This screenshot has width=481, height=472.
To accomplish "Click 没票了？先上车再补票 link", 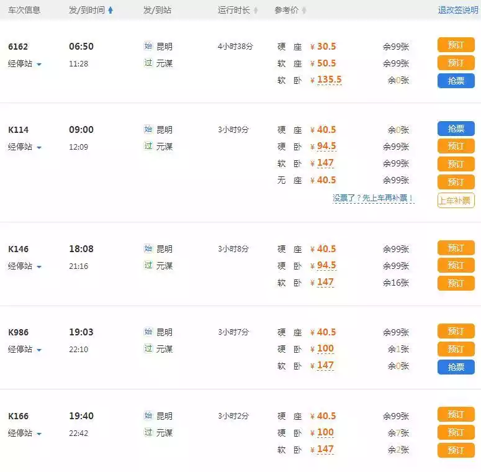I will click(373, 199).
